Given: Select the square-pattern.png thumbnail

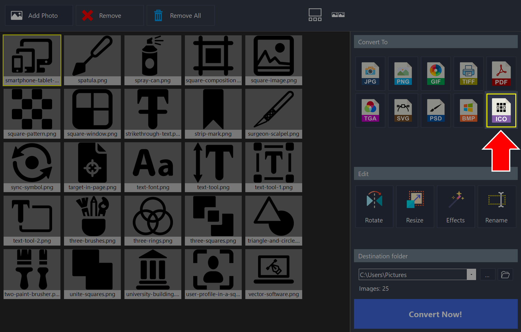Looking at the screenshot, I should pos(32,114).
